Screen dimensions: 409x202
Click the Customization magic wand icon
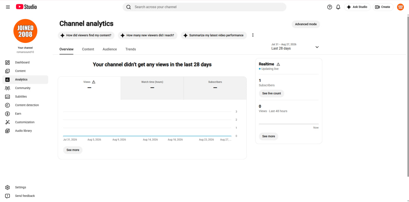coord(8,122)
